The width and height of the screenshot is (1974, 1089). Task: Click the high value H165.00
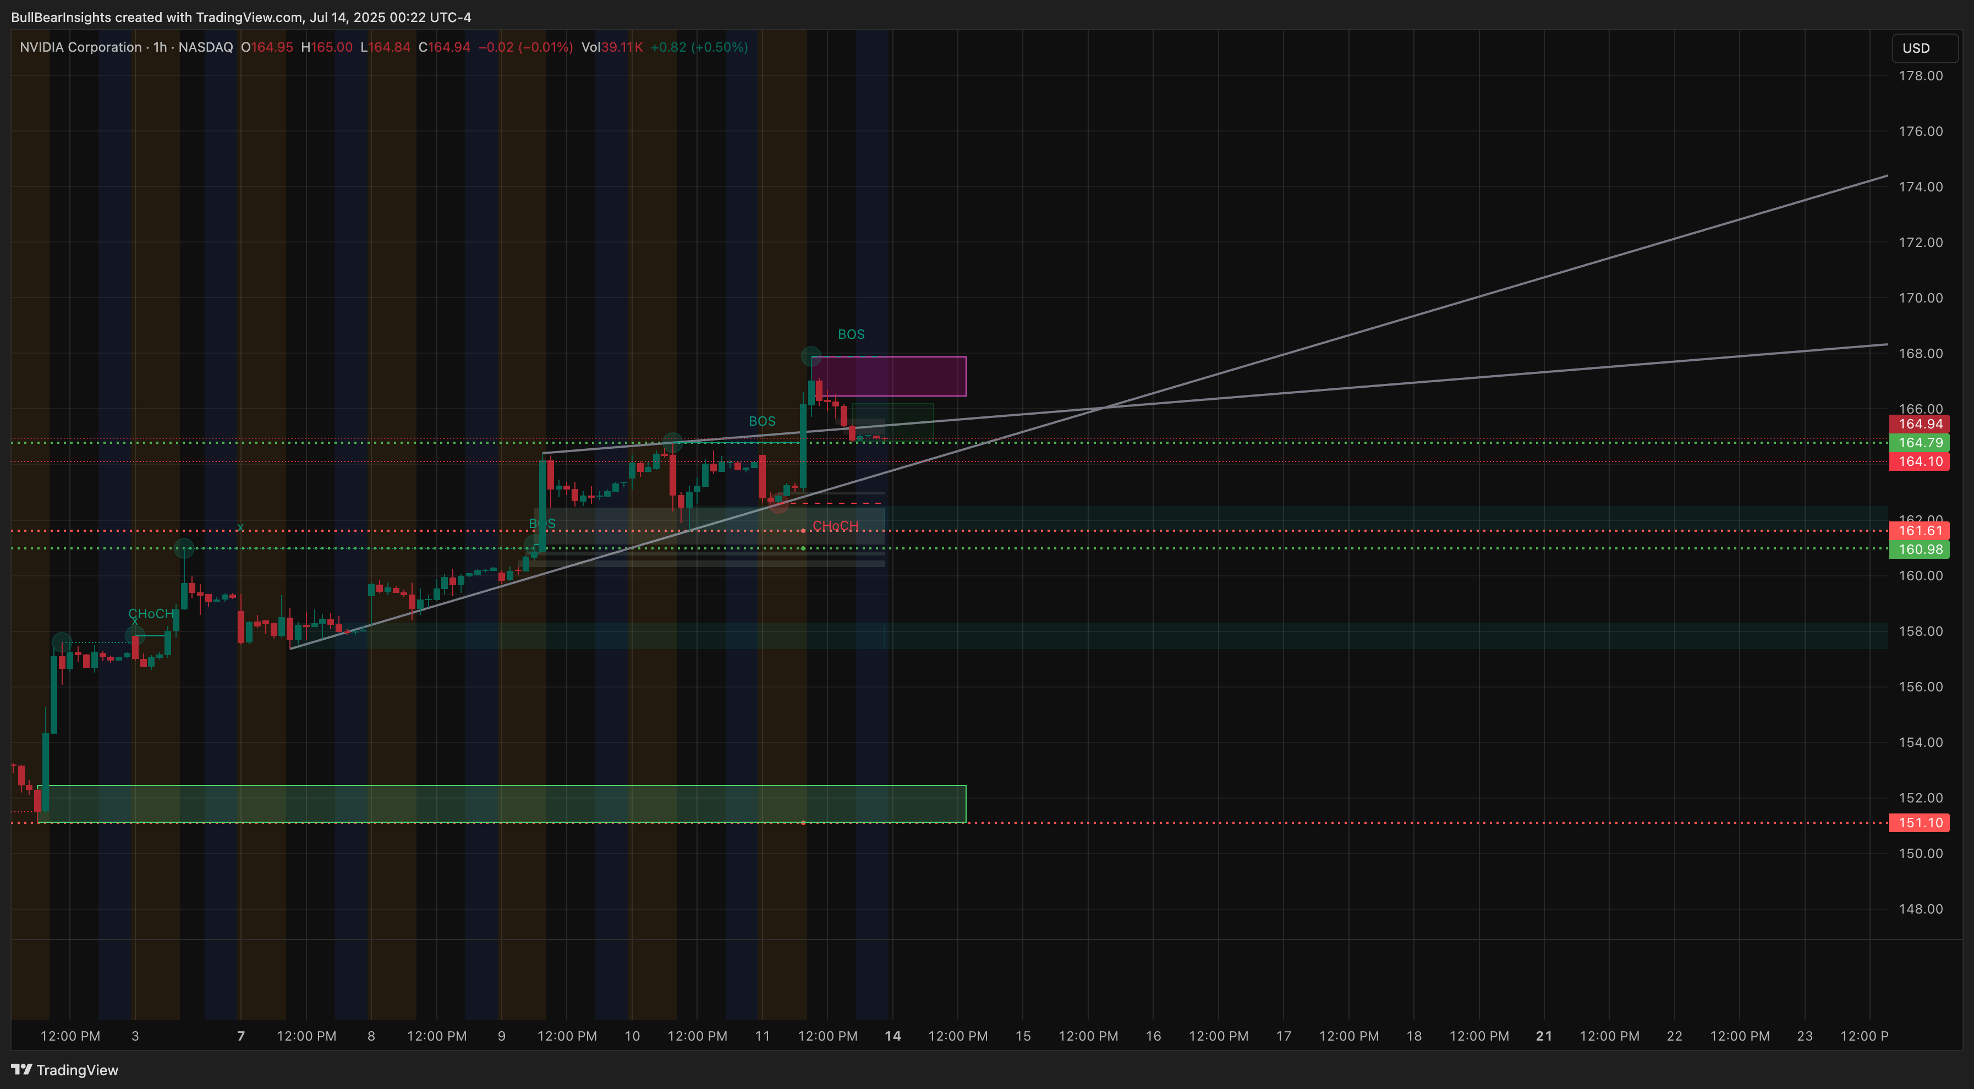click(326, 47)
